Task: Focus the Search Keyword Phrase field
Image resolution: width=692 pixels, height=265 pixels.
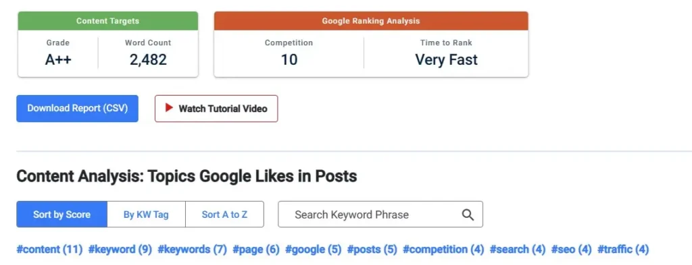Action: 380,214
